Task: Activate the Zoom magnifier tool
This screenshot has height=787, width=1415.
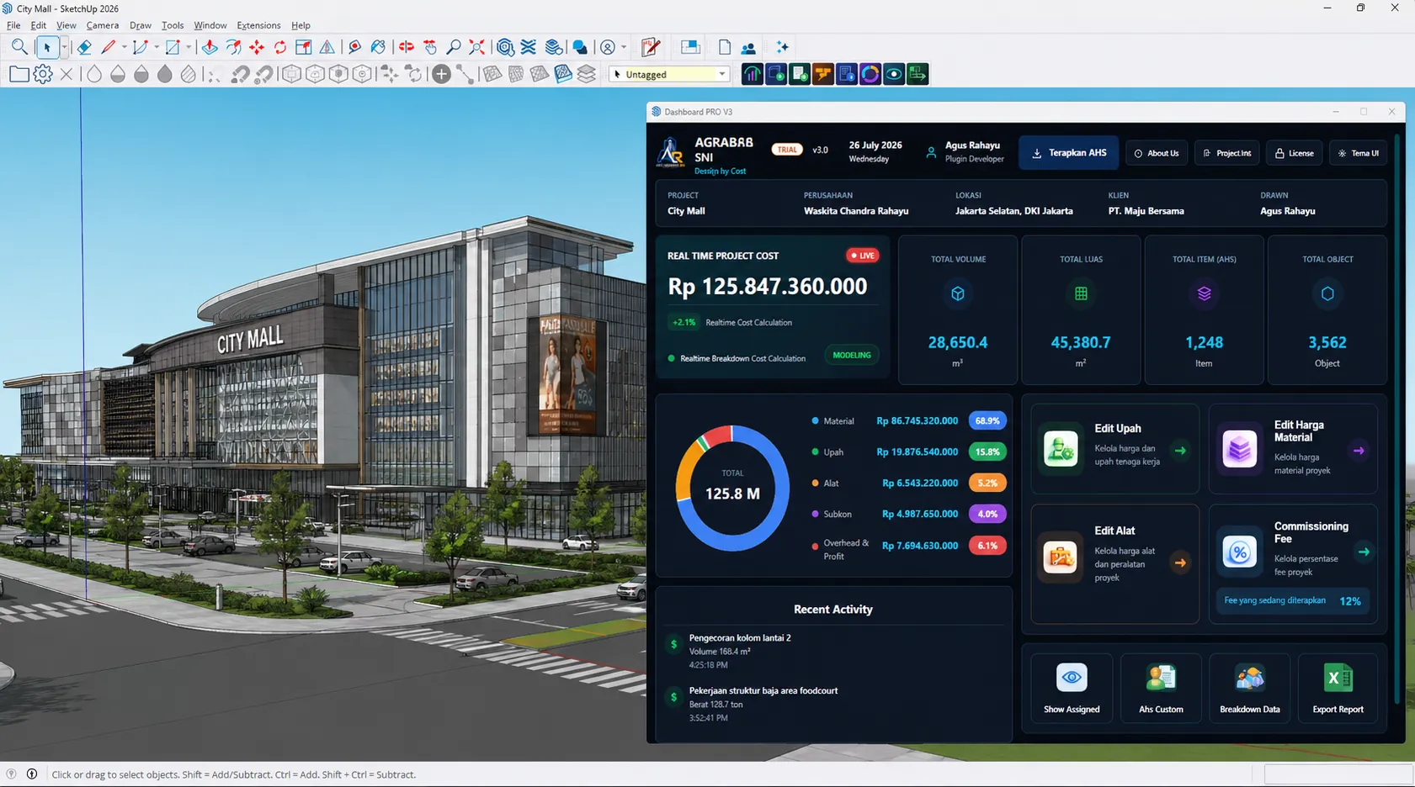Action: click(454, 47)
